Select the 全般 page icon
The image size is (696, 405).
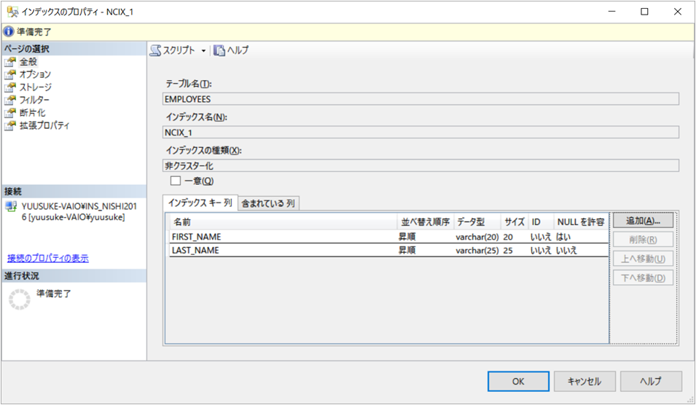click(10, 62)
